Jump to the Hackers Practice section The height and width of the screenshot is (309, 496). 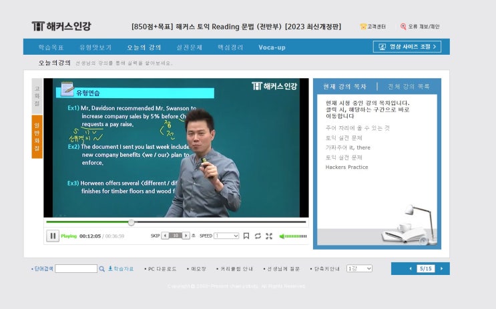coord(346,168)
